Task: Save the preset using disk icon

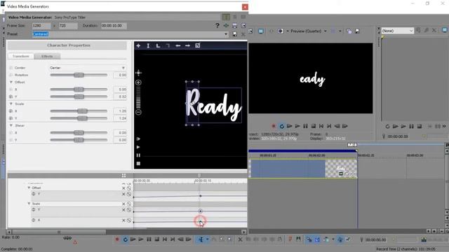Action: tap(234, 34)
